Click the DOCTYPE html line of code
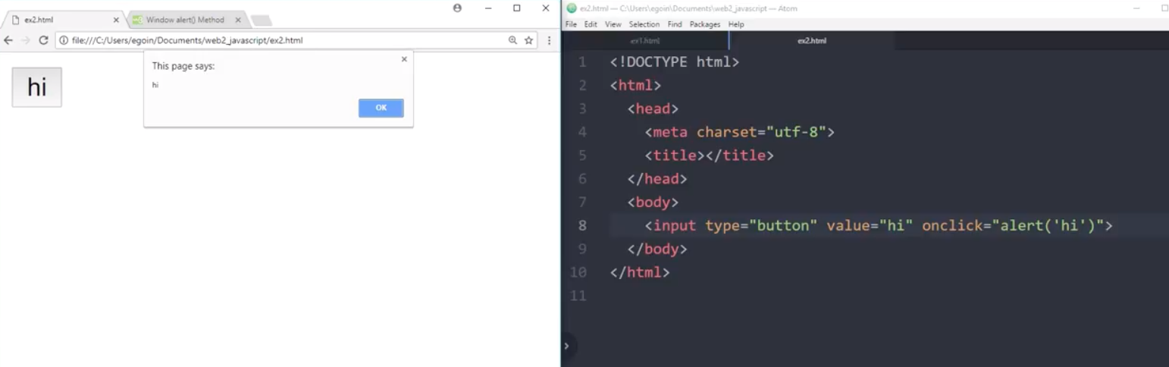This screenshot has width=1169, height=367. point(674,62)
